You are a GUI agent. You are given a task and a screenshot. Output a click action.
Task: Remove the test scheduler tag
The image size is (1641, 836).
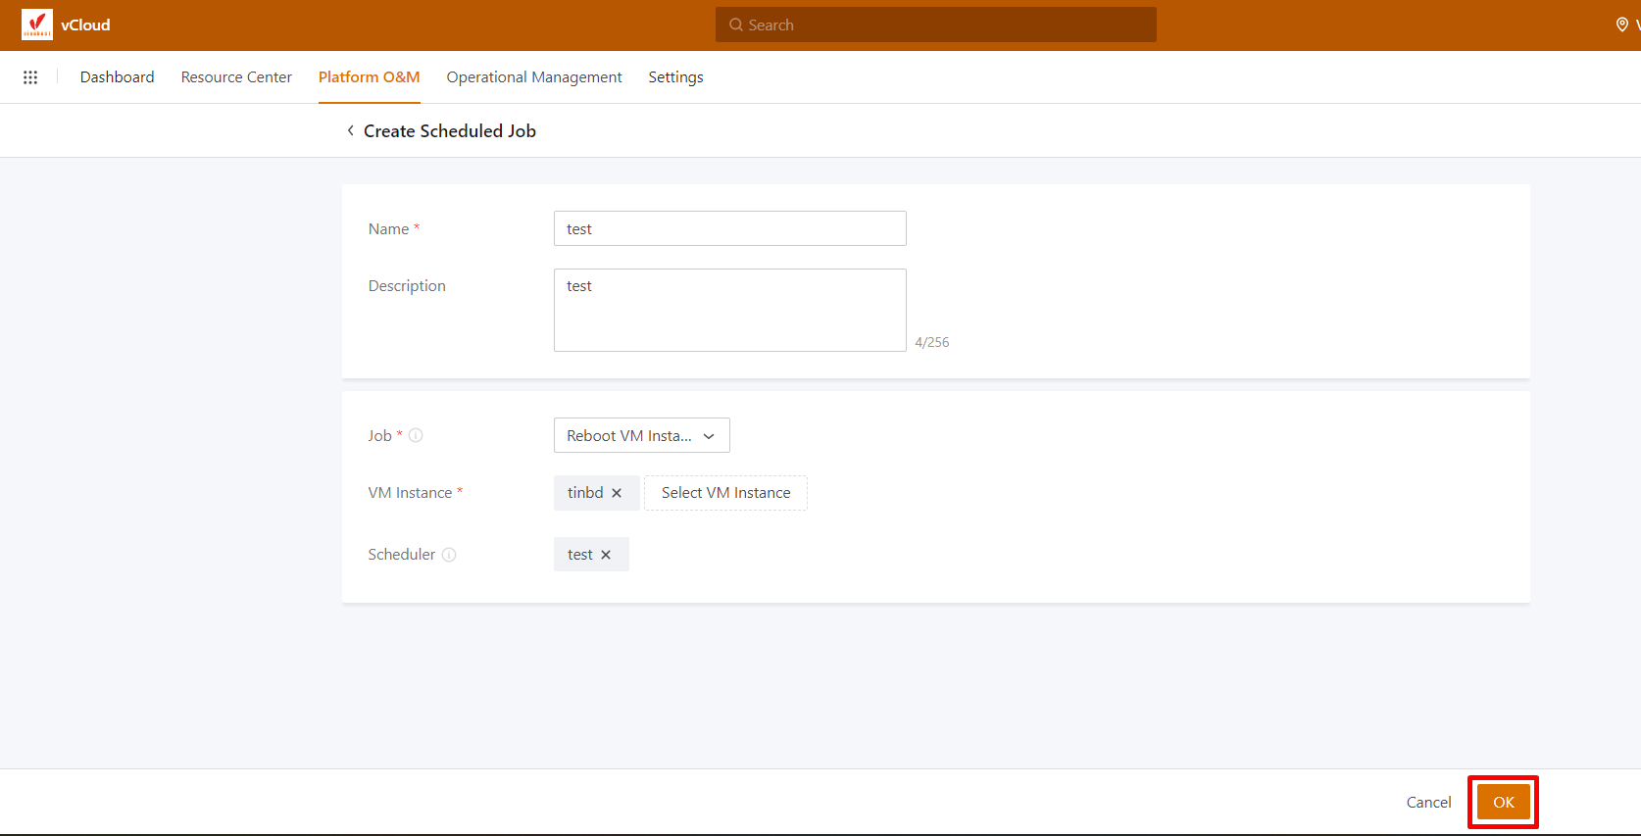pos(606,555)
